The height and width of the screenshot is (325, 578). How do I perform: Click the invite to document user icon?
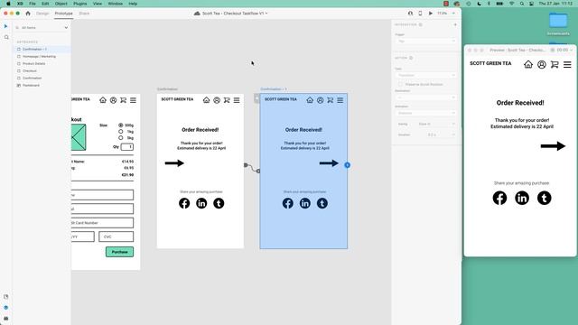click(x=410, y=14)
